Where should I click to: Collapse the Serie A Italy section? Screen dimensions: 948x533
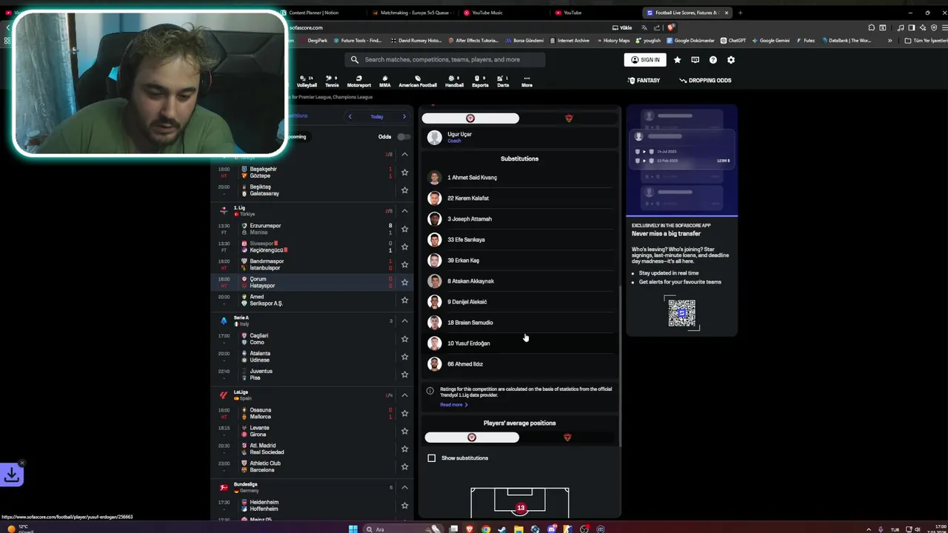(404, 321)
